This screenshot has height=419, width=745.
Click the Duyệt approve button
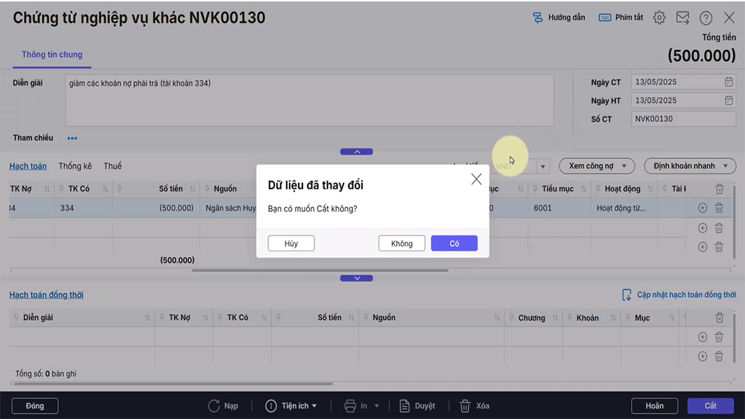point(417,406)
